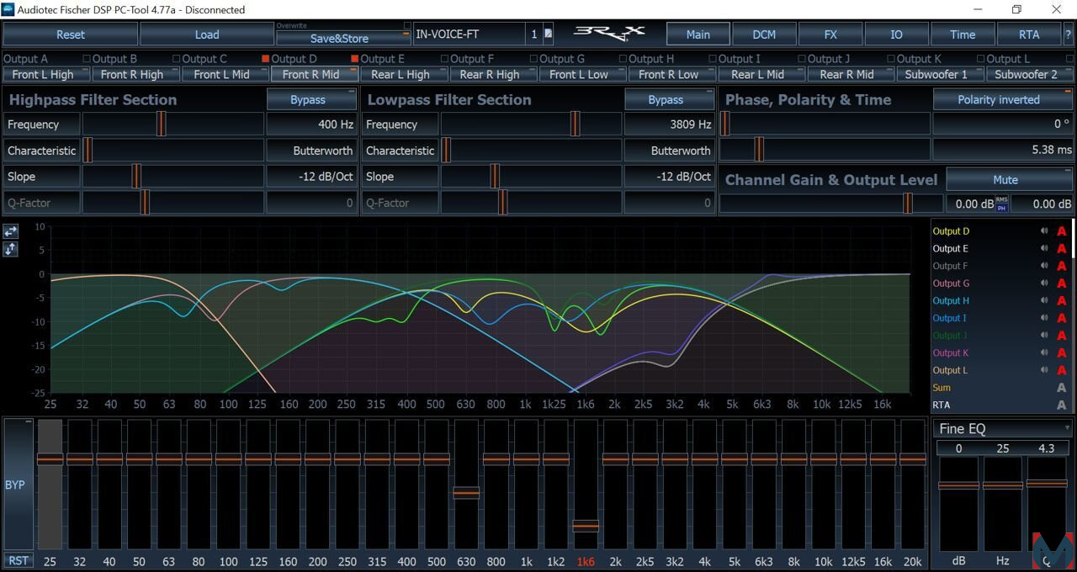Image resolution: width=1077 pixels, height=572 pixels.
Task: Click the PH indicator icon in gain section
Action: (1002, 207)
